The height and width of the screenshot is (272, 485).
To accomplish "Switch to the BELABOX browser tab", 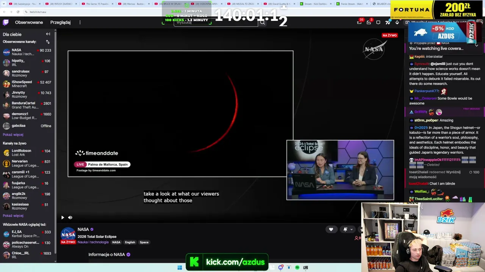I will [x=380, y=4].
